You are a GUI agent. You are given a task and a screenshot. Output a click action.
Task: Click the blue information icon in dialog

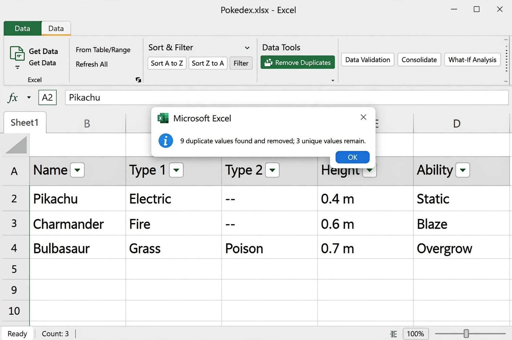[x=165, y=141]
